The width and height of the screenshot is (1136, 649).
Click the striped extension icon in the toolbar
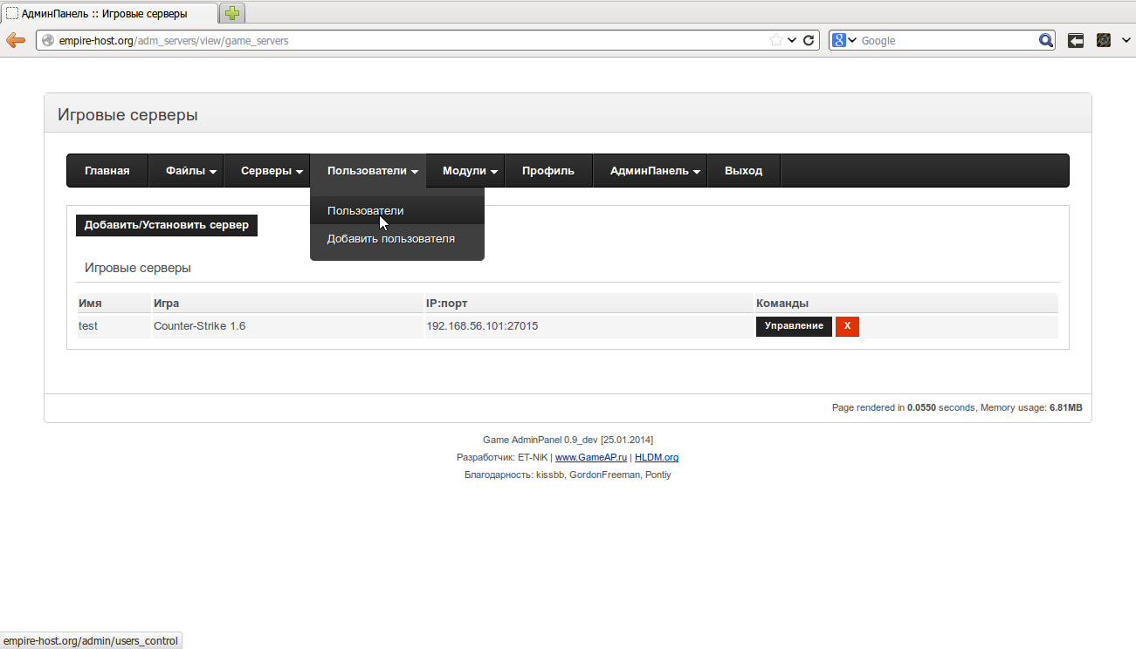click(x=1104, y=40)
